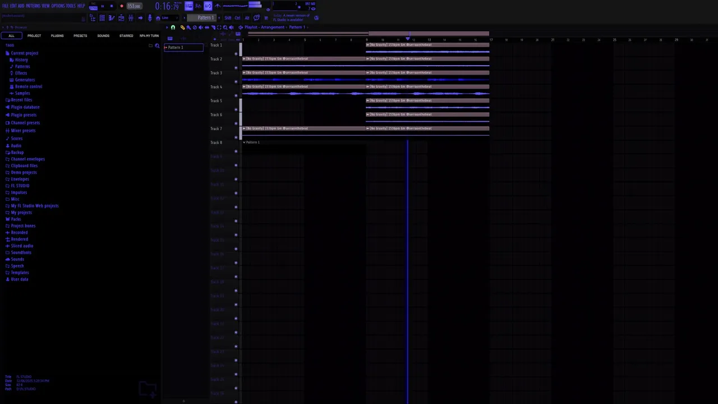Select the Mute tool in playlist
The height and width of the screenshot is (404, 718).
201,27
